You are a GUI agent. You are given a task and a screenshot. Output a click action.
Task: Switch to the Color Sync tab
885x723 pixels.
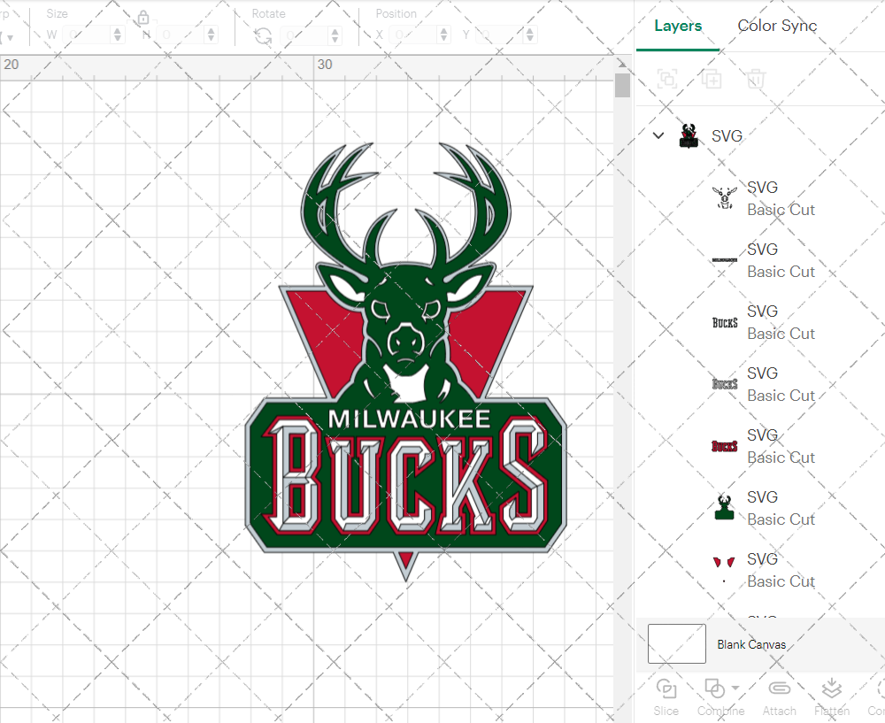pos(777,26)
